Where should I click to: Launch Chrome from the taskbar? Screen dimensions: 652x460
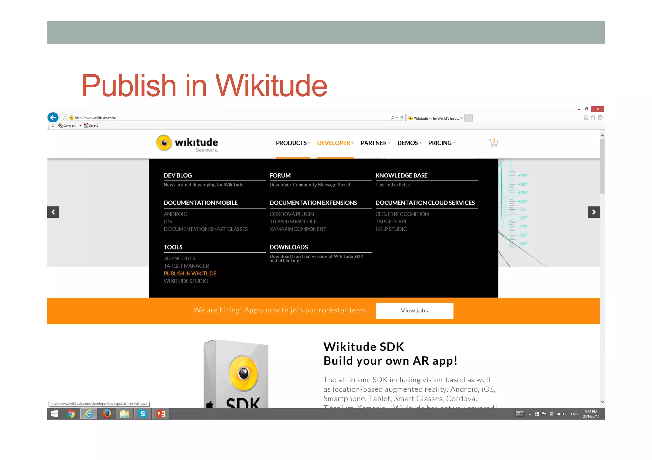tap(71, 414)
